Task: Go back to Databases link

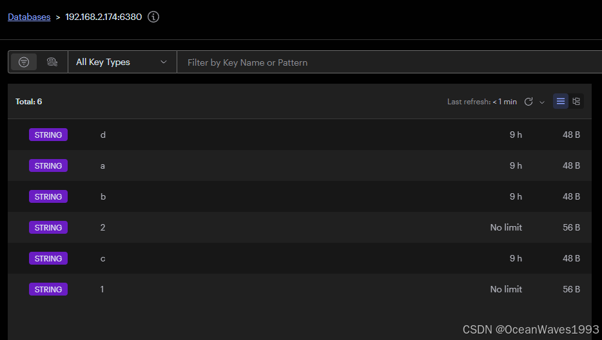Action: [29, 17]
